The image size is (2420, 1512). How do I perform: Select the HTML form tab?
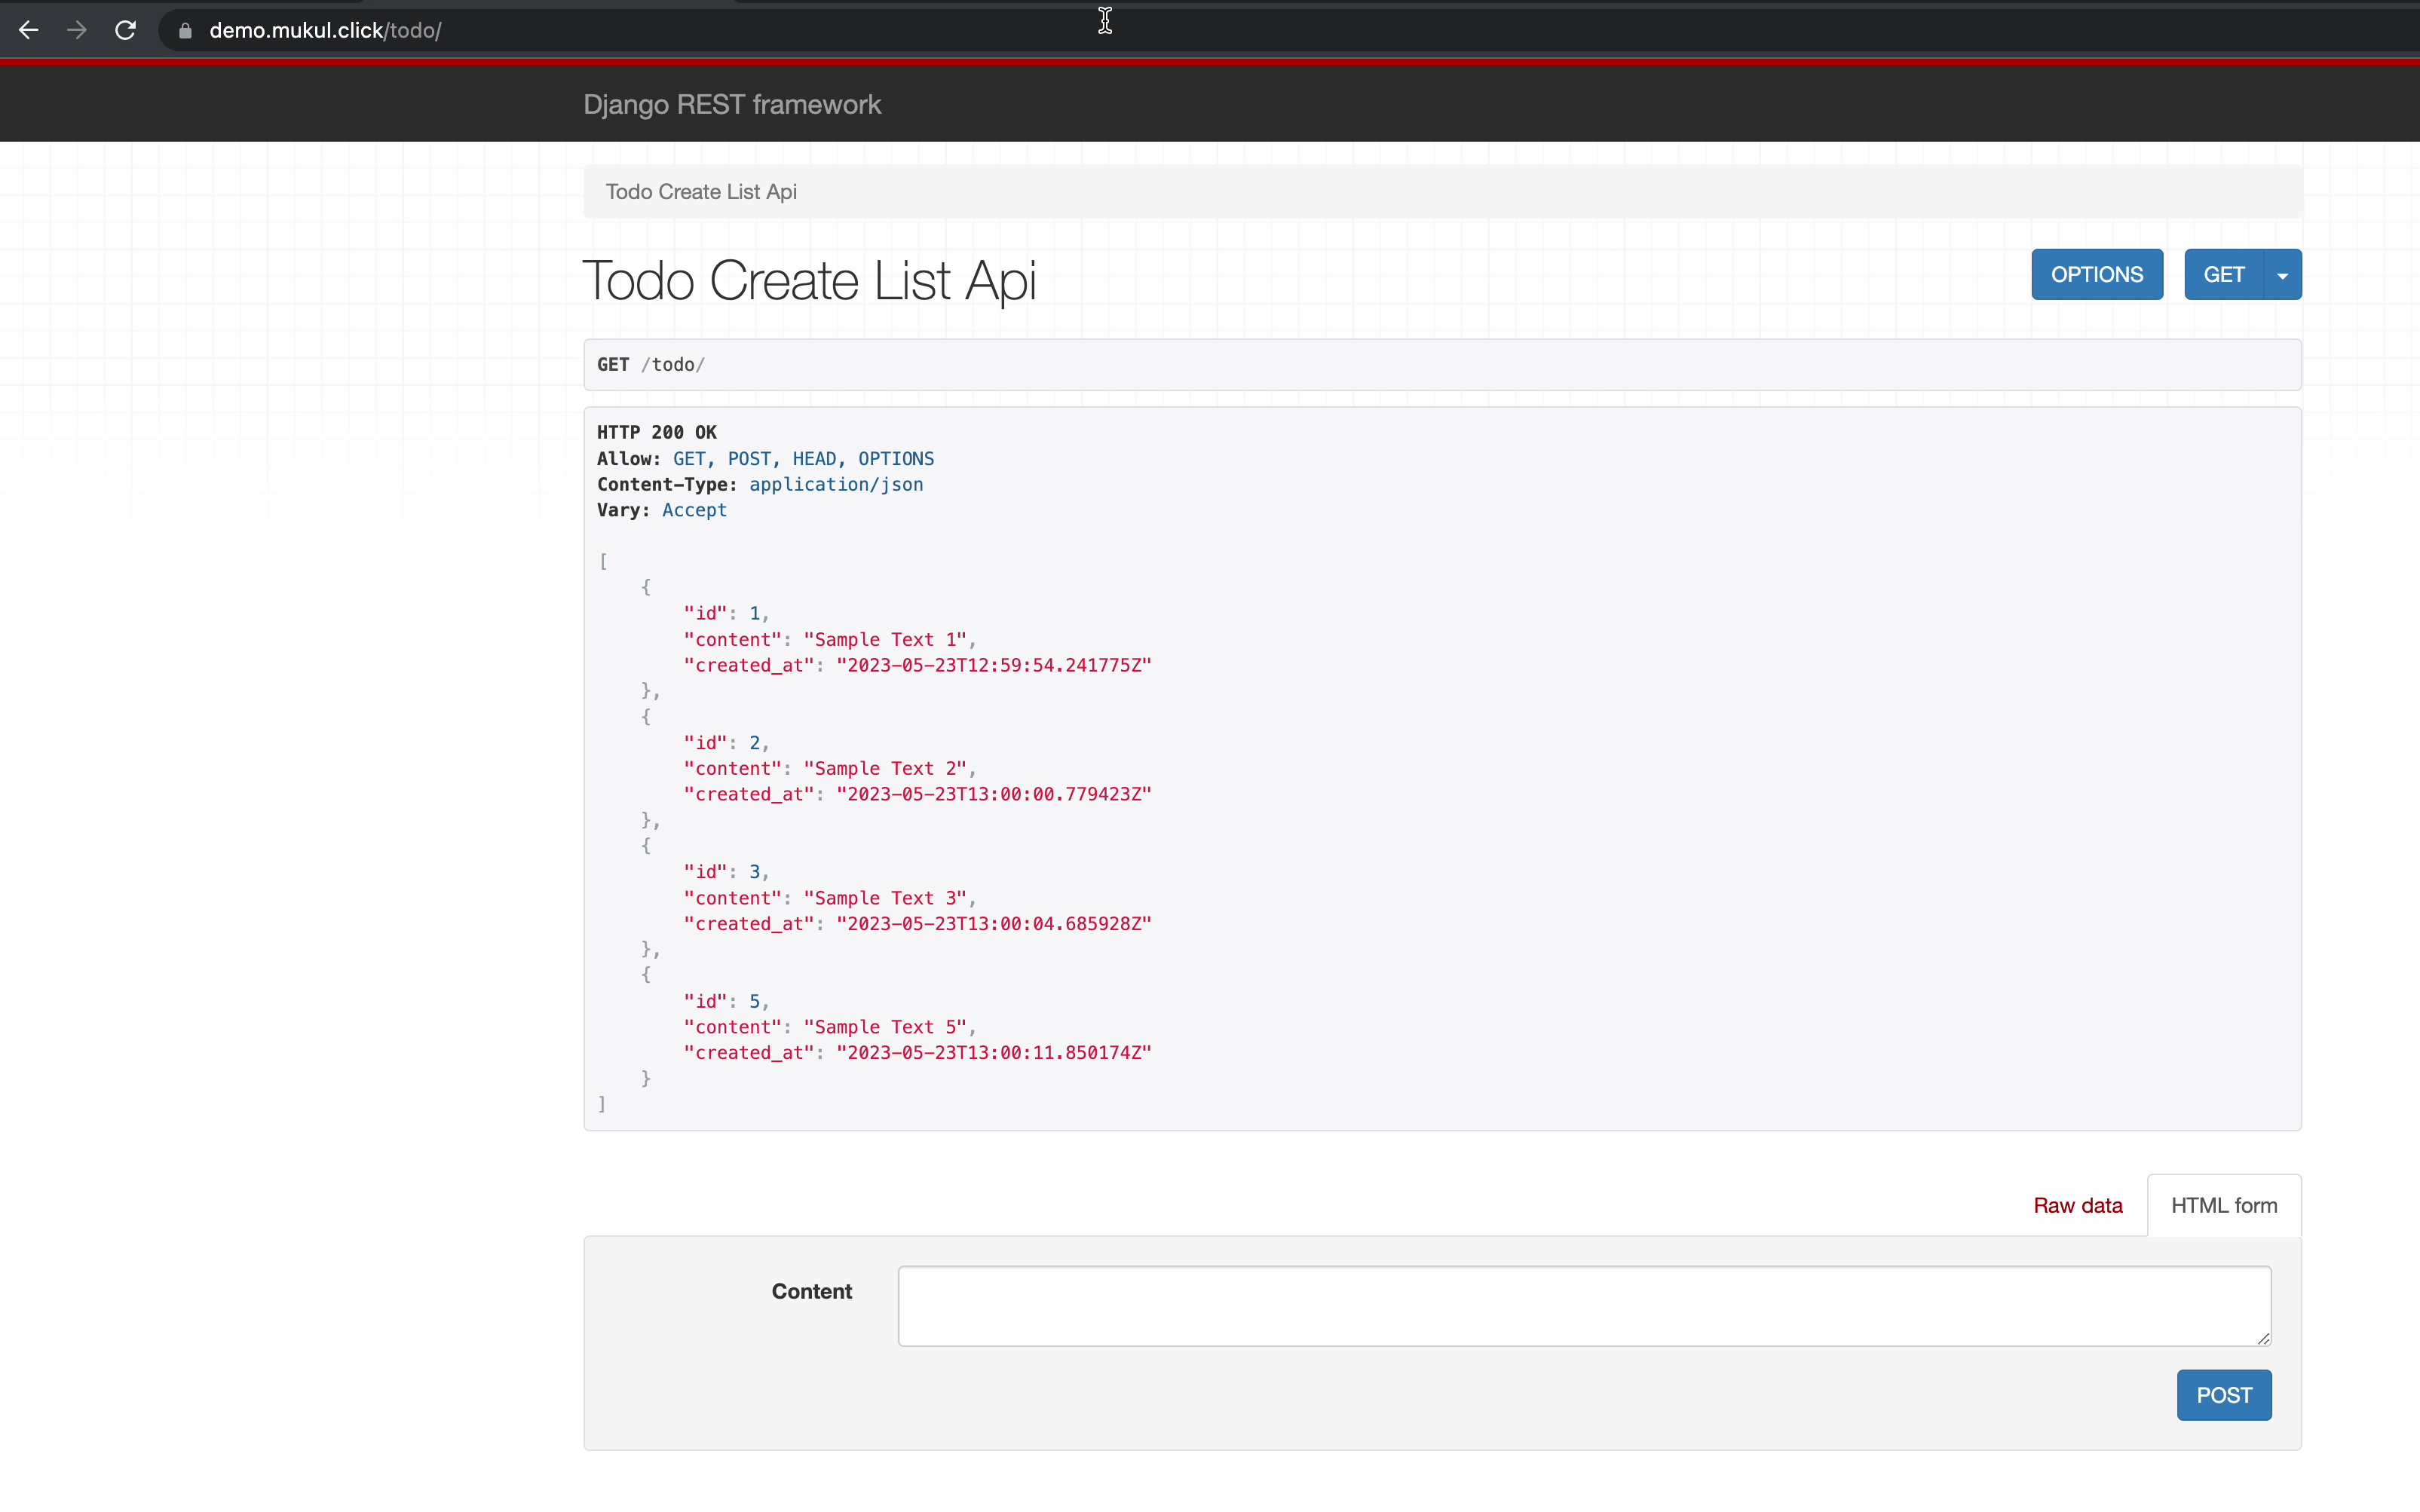(x=2223, y=1205)
